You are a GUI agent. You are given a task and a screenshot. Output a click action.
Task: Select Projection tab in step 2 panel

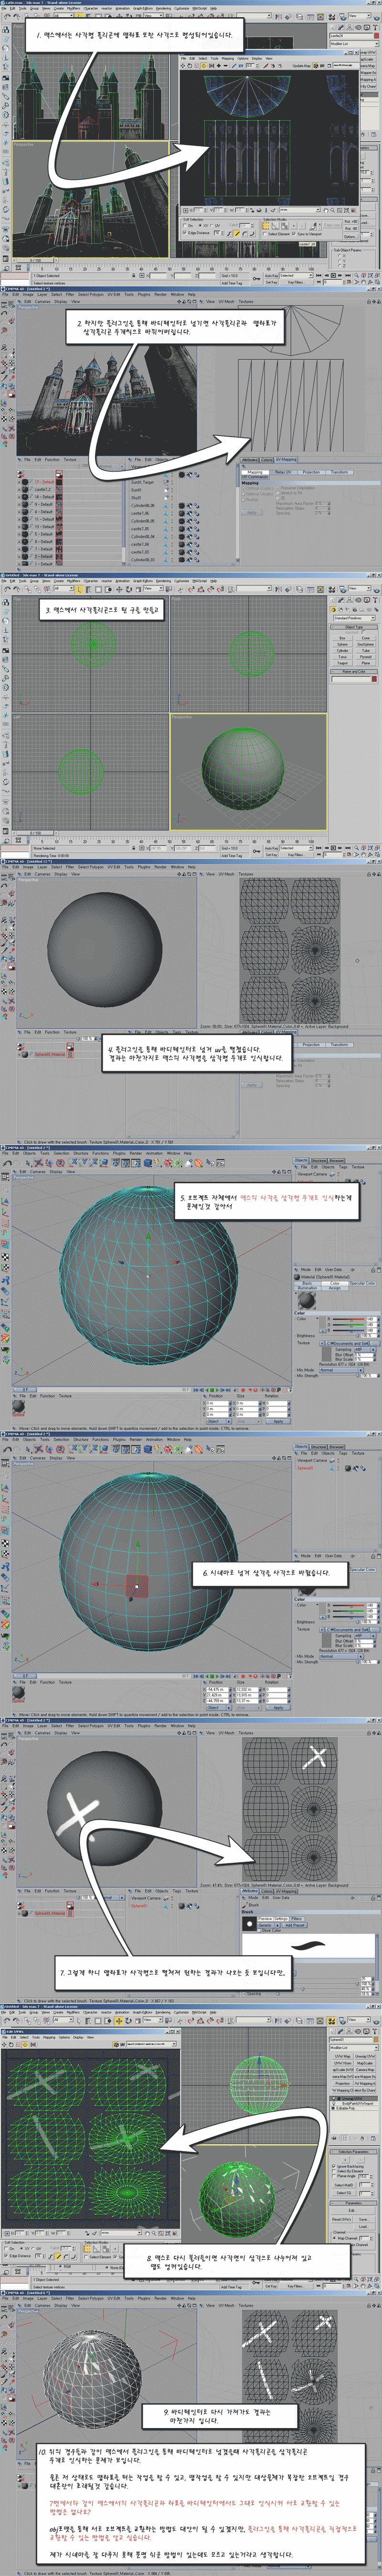(311, 472)
